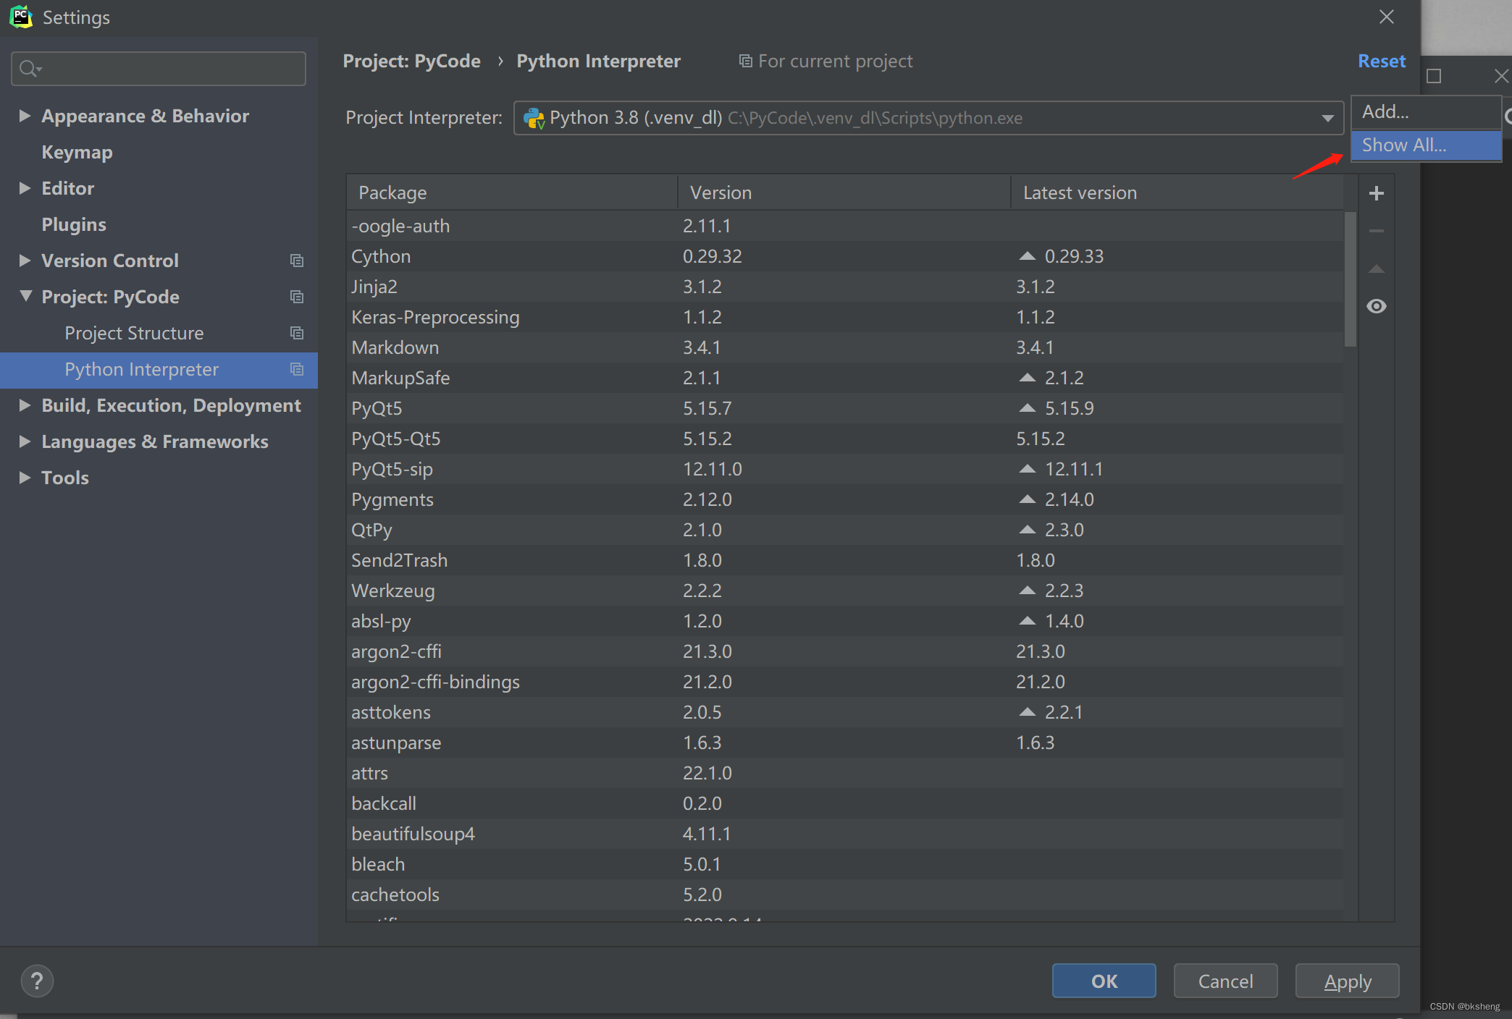Select the Jinja2 package row
This screenshot has height=1019, width=1512.
pyautogui.click(x=844, y=287)
